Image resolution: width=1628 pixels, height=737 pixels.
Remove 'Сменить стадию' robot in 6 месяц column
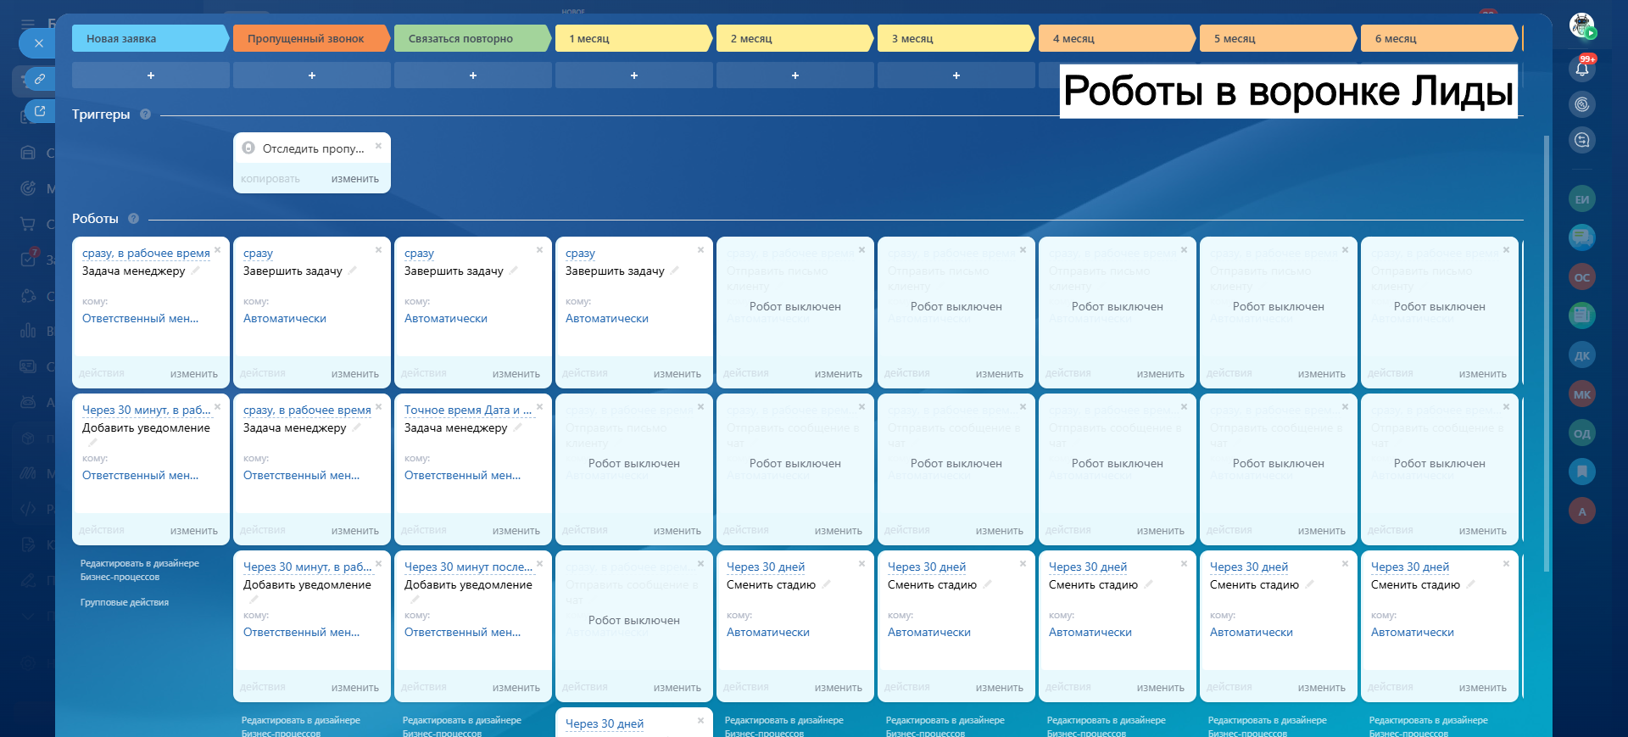(x=1506, y=564)
